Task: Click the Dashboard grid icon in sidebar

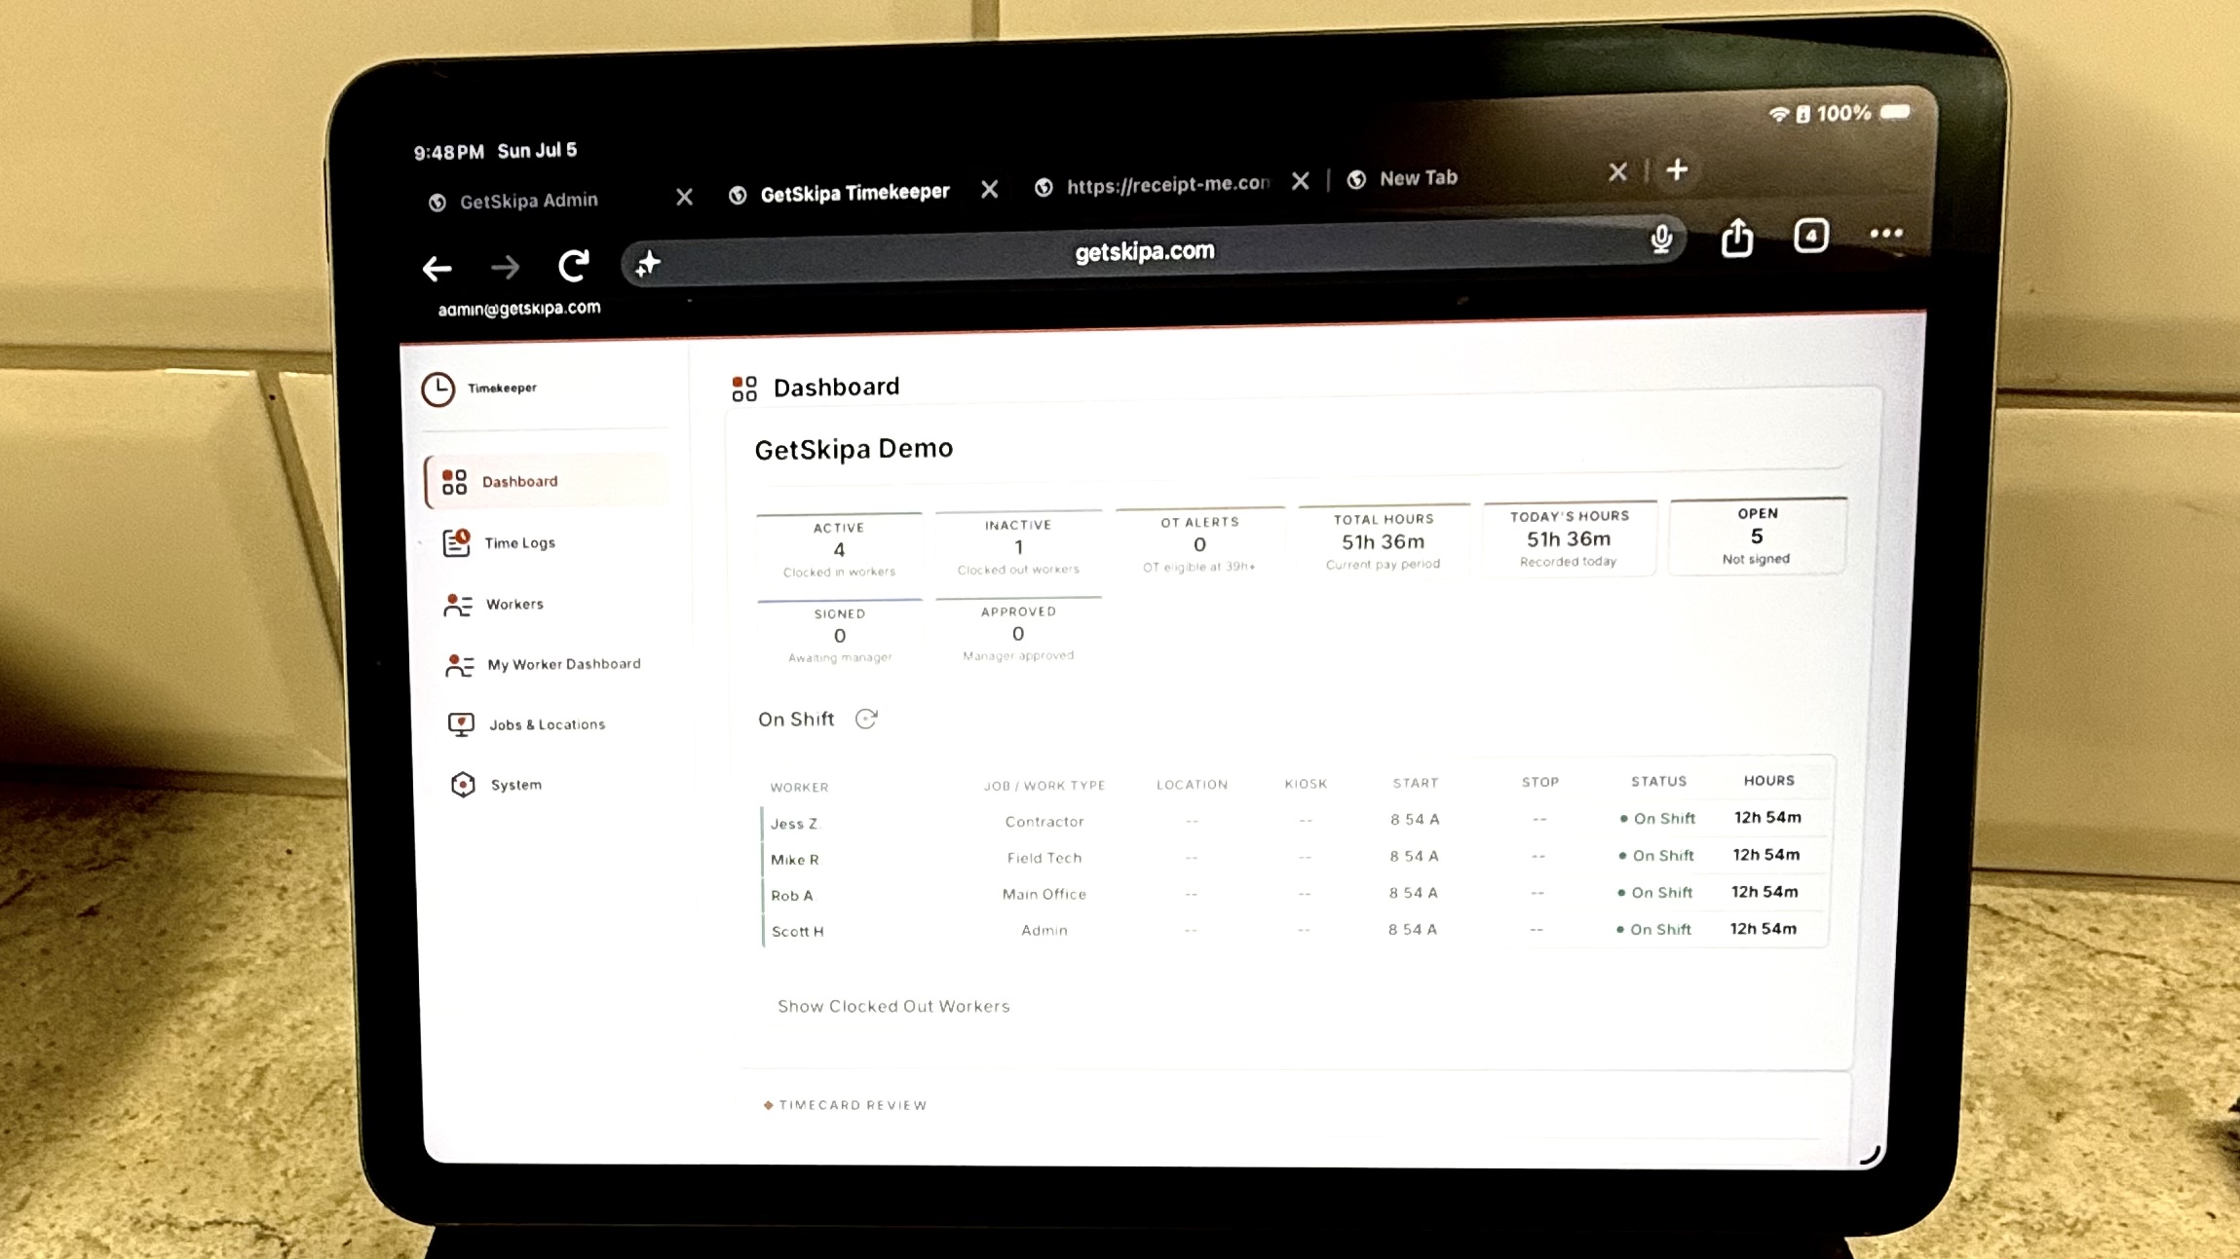Action: (x=454, y=482)
